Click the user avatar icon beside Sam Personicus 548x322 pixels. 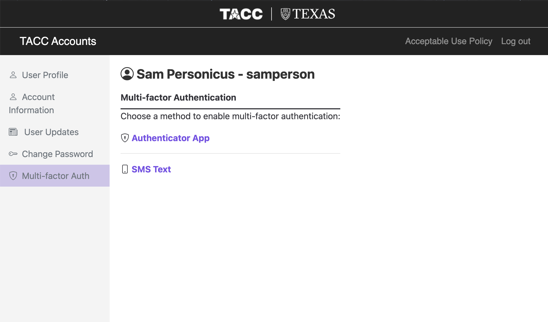127,74
